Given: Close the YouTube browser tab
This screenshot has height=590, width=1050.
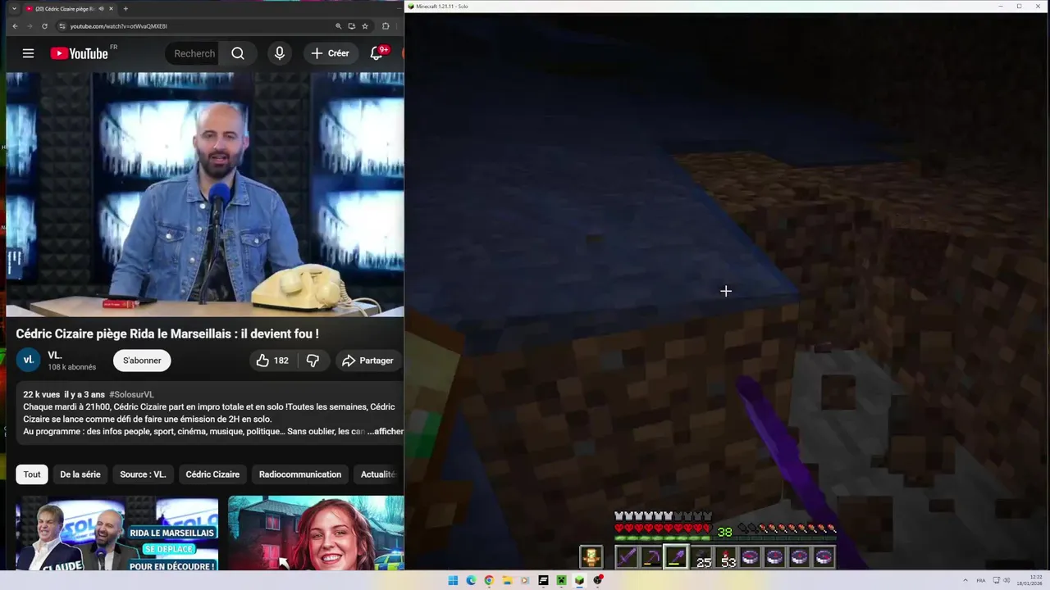Looking at the screenshot, I should (111, 8).
